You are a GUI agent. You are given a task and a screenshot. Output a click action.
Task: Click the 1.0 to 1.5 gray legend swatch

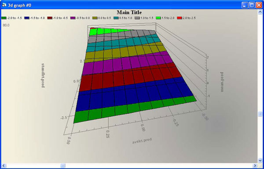click(137, 18)
